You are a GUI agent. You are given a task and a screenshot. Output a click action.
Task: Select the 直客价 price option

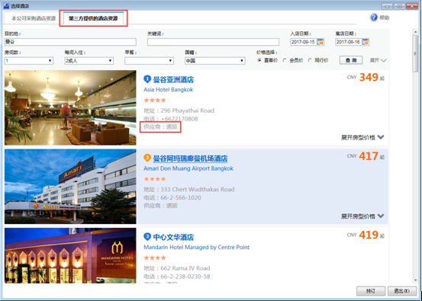[259, 60]
